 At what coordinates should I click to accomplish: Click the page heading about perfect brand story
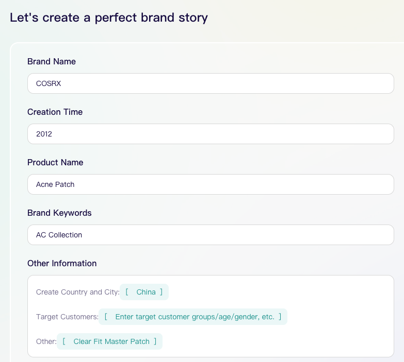(109, 18)
